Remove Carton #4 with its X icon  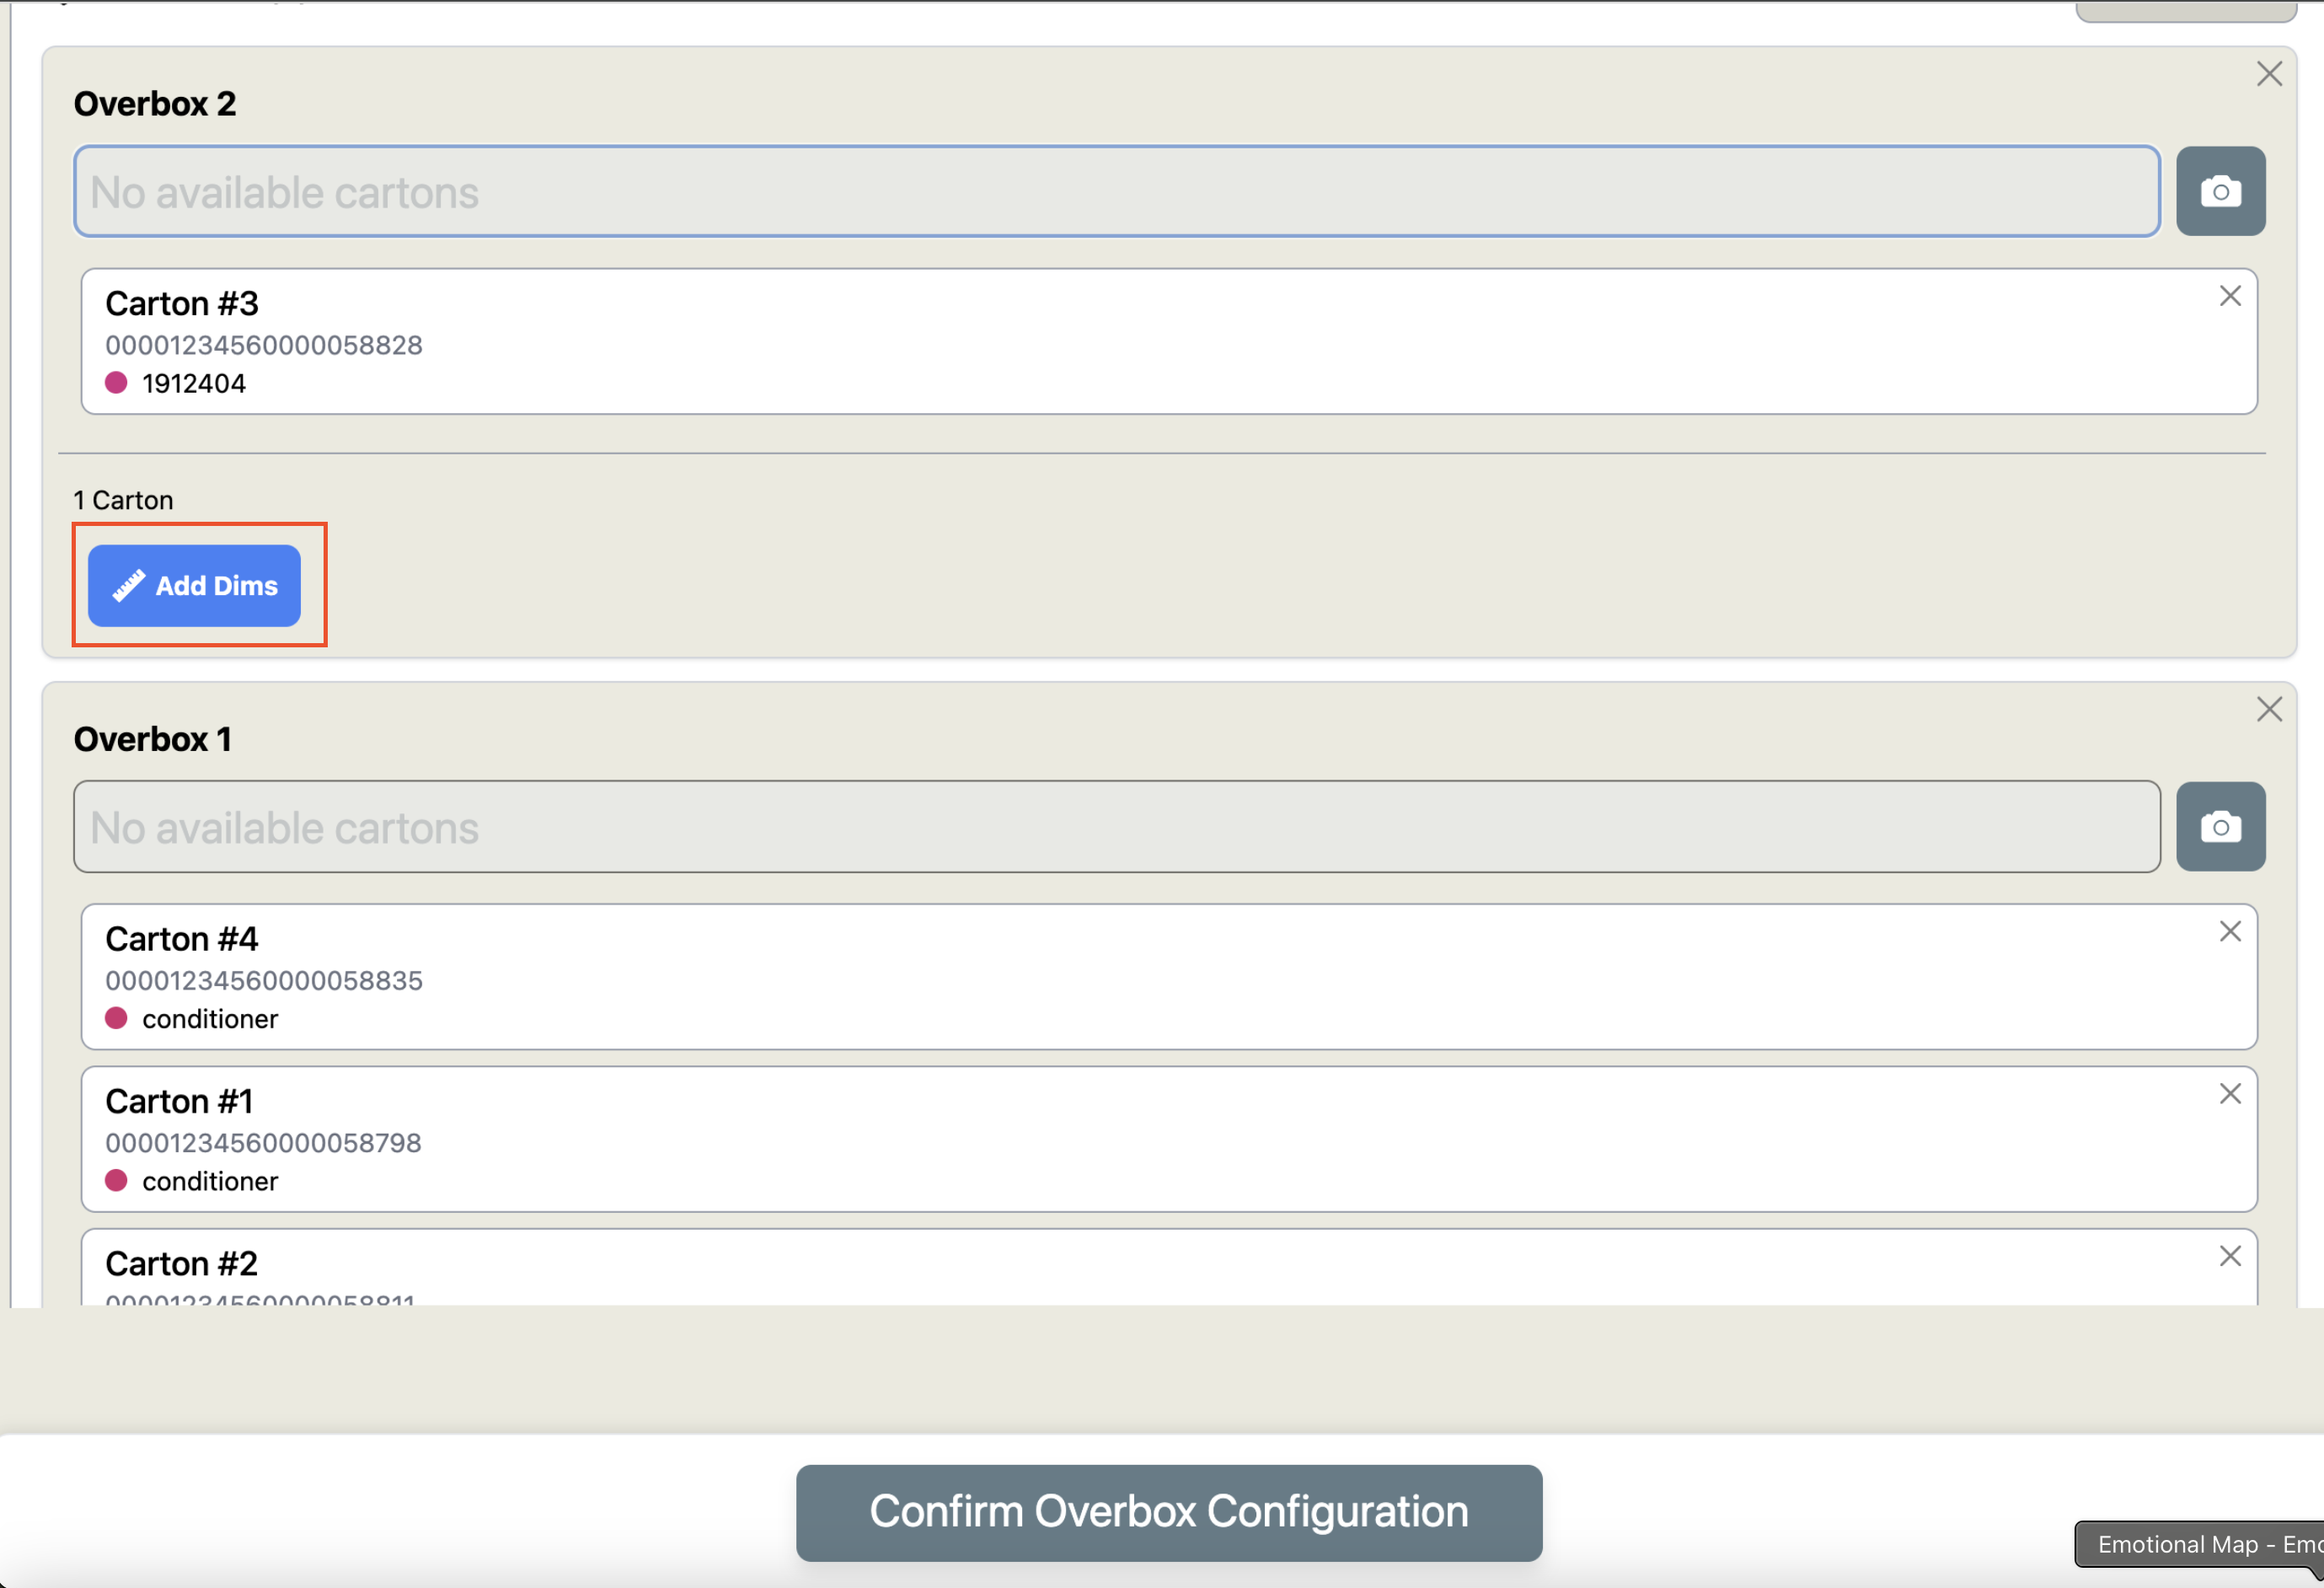[2229, 932]
